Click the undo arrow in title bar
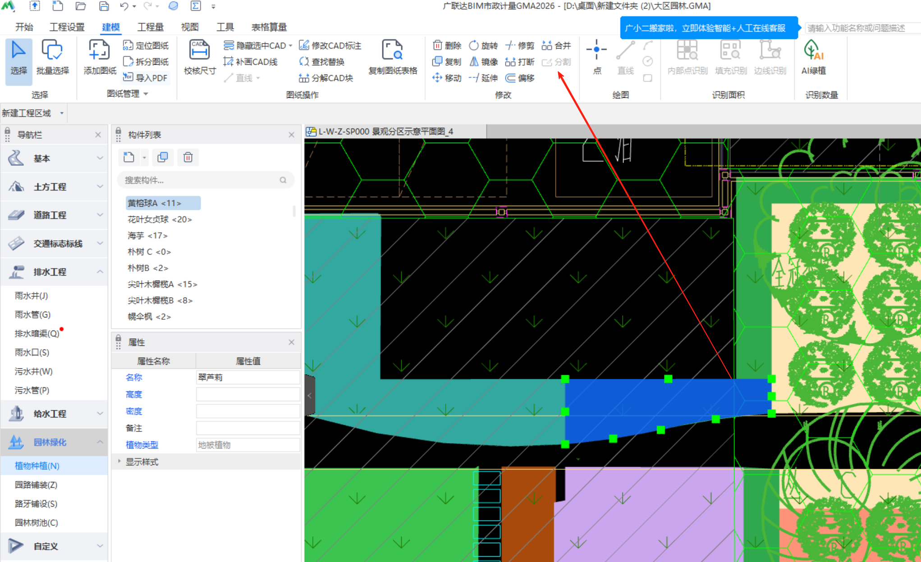The height and width of the screenshot is (562, 921). [x=124, y=6]
